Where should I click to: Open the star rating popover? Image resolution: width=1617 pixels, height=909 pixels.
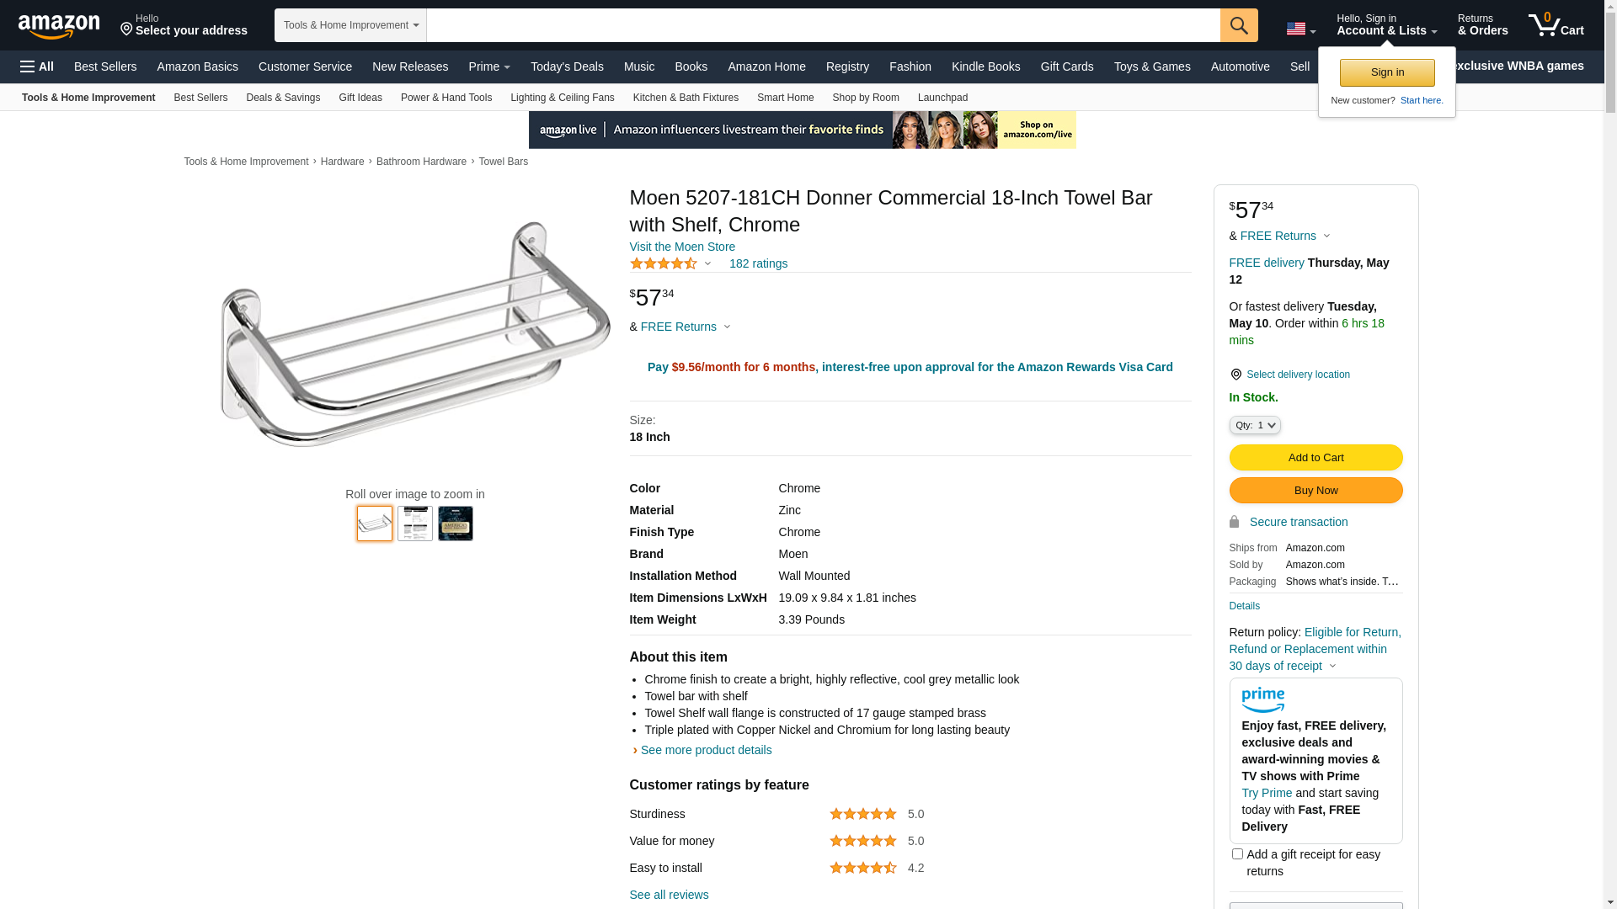point(670,264)
